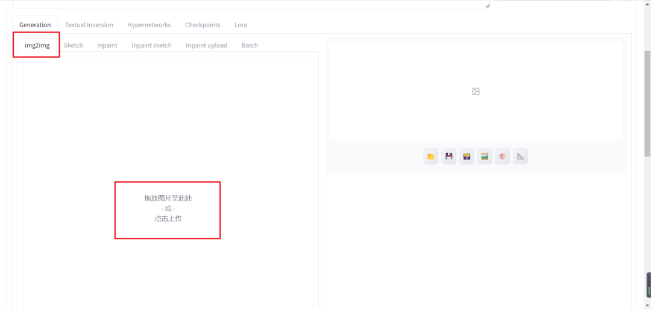651x309 pixels.
Task: Click 点击上传 to upload an image
Action: (x=168, y=219)
